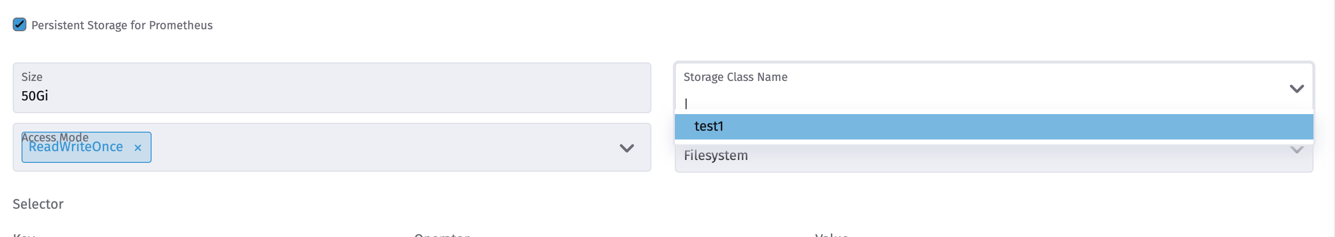The height and width of the screenshot is (237, 1335).
Task: Click the ReadWriteOnce access mode tag
Action: [x=76, y=148]
